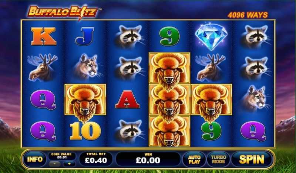
Task: Click the red A symbol
Action: pos(127,99)
